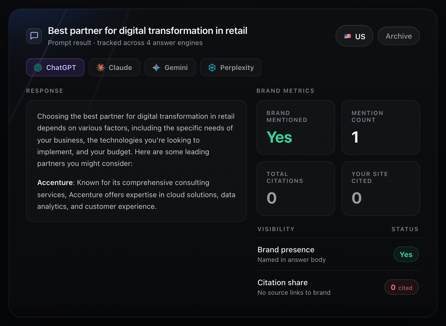Click the green Yes status badge
The height and width of the screenshot is (326, 446).
point(406,254)
